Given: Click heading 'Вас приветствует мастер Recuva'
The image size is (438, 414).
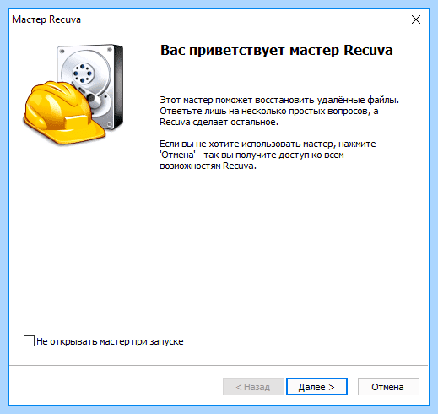Looking at the screenshot, I should point(276,51).
